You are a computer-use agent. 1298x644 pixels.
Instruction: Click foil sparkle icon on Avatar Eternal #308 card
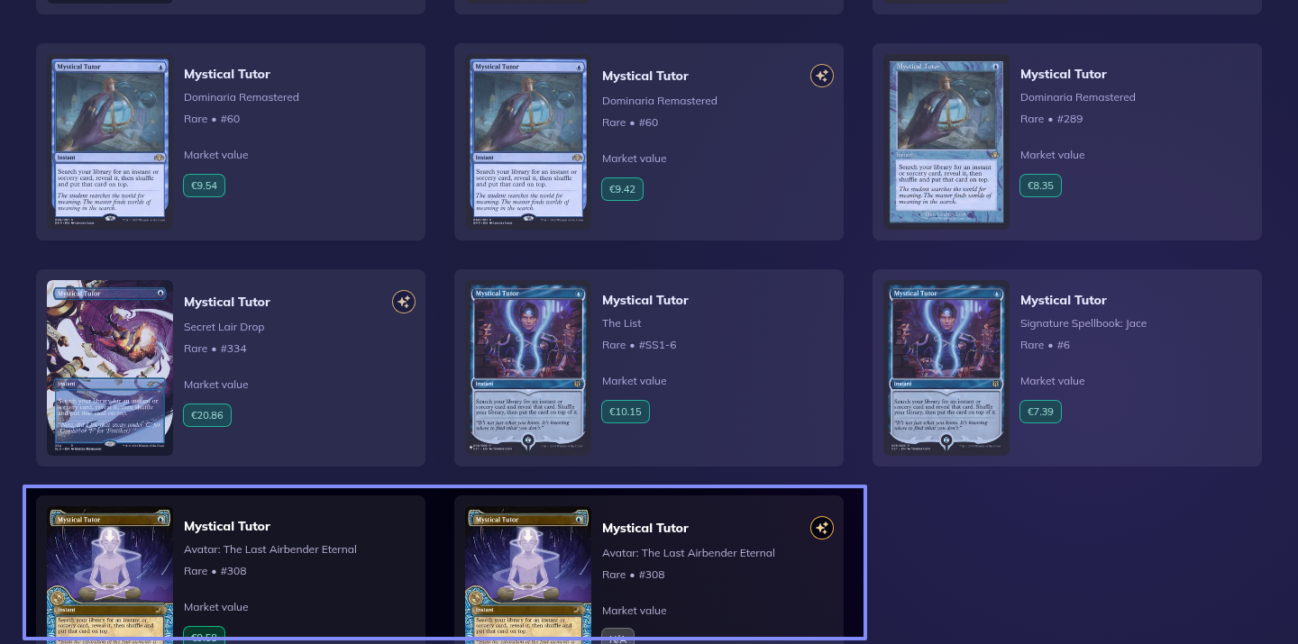click(821, 528)
